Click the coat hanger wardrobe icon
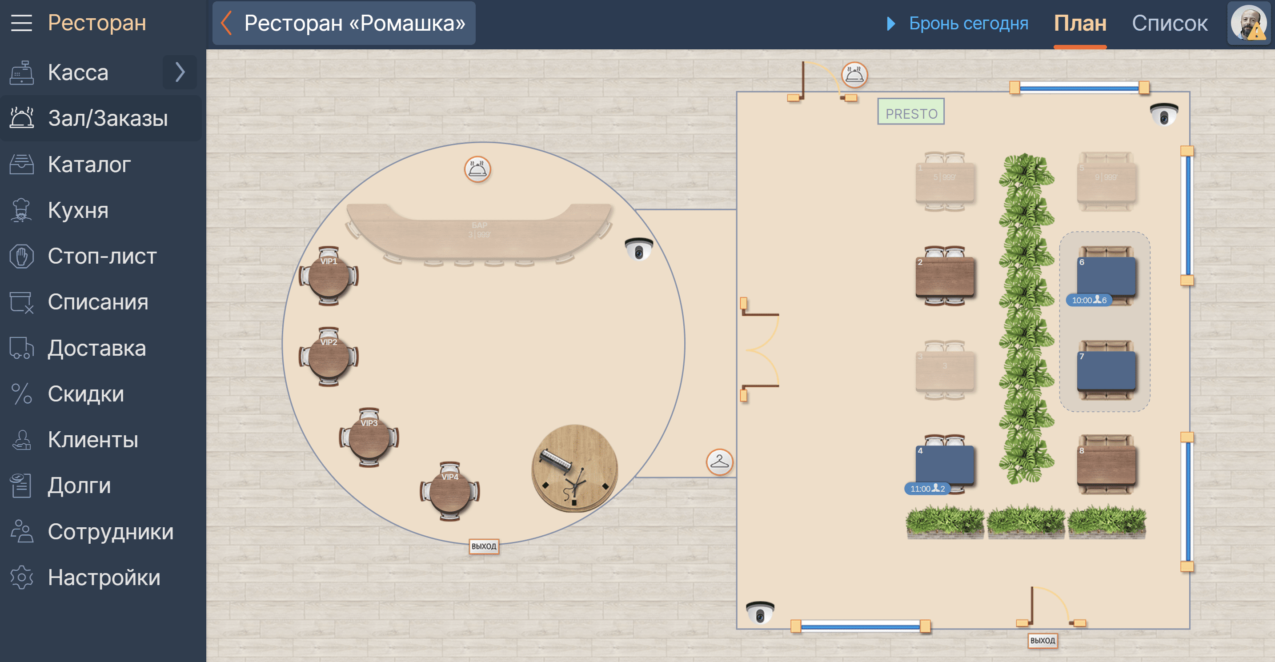Image resolution: width=1275 pixels, height=662 pixels. [719, 462]
